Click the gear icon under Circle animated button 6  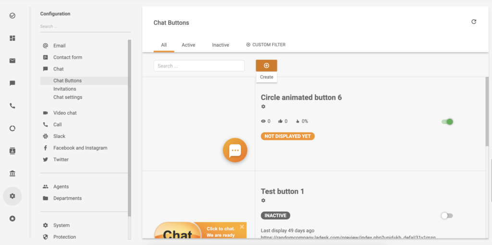[263, 106]
